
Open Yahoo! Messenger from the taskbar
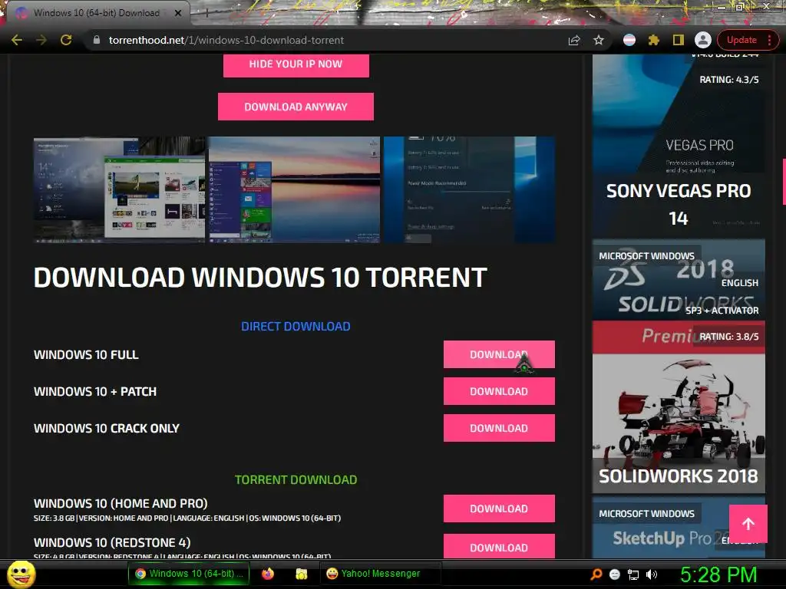(380, 574)
